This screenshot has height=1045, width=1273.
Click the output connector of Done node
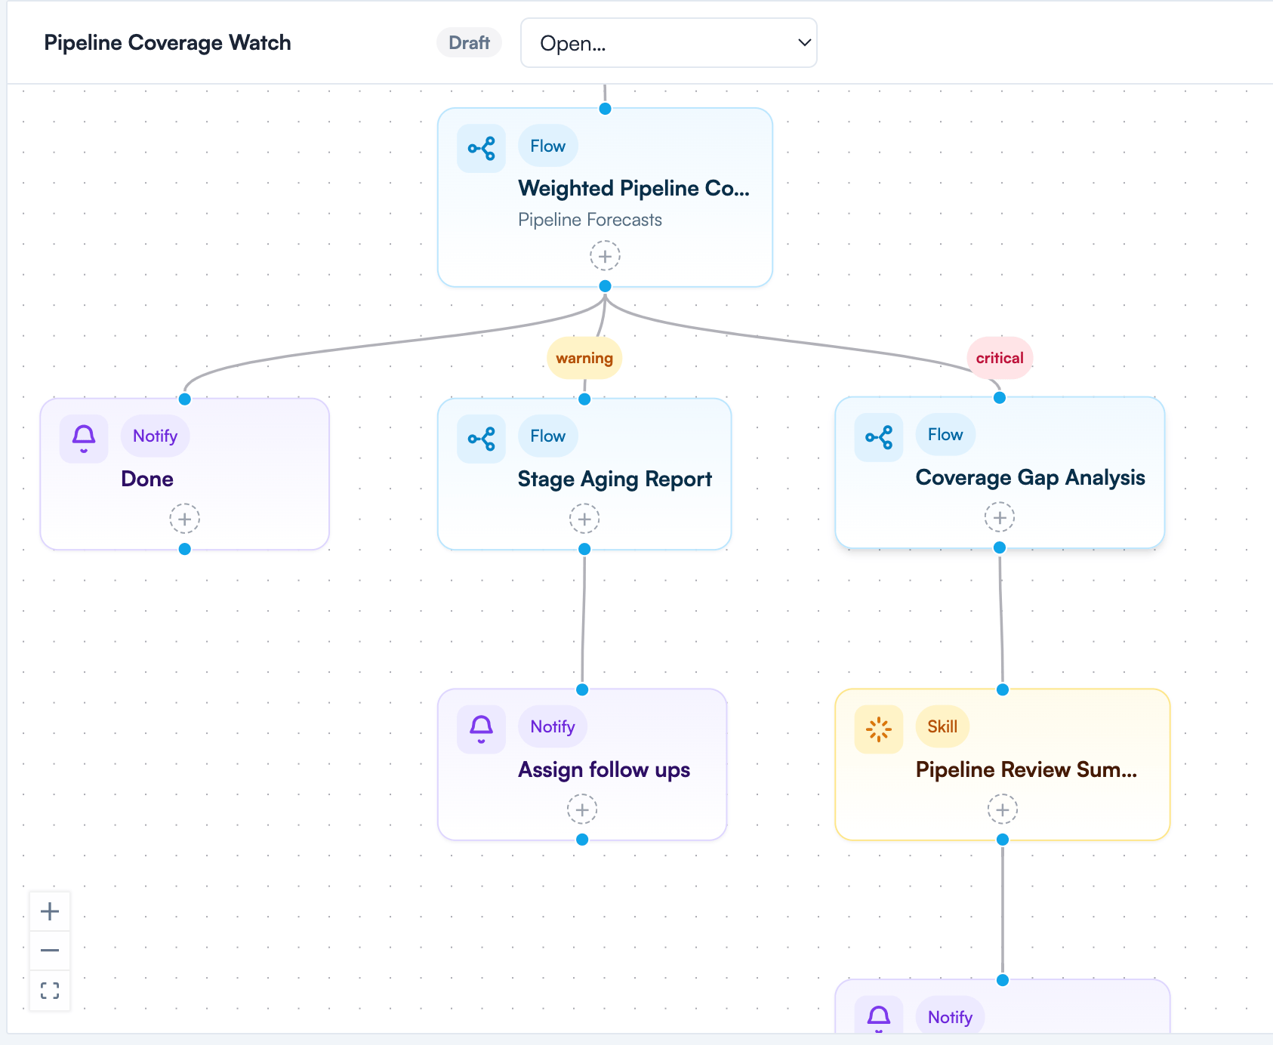[184, 549]
